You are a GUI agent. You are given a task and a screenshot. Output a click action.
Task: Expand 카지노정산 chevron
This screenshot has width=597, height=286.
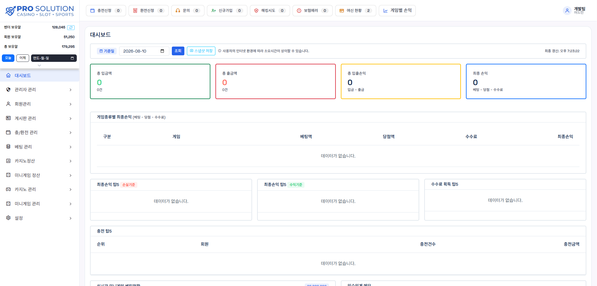(71, 161)
